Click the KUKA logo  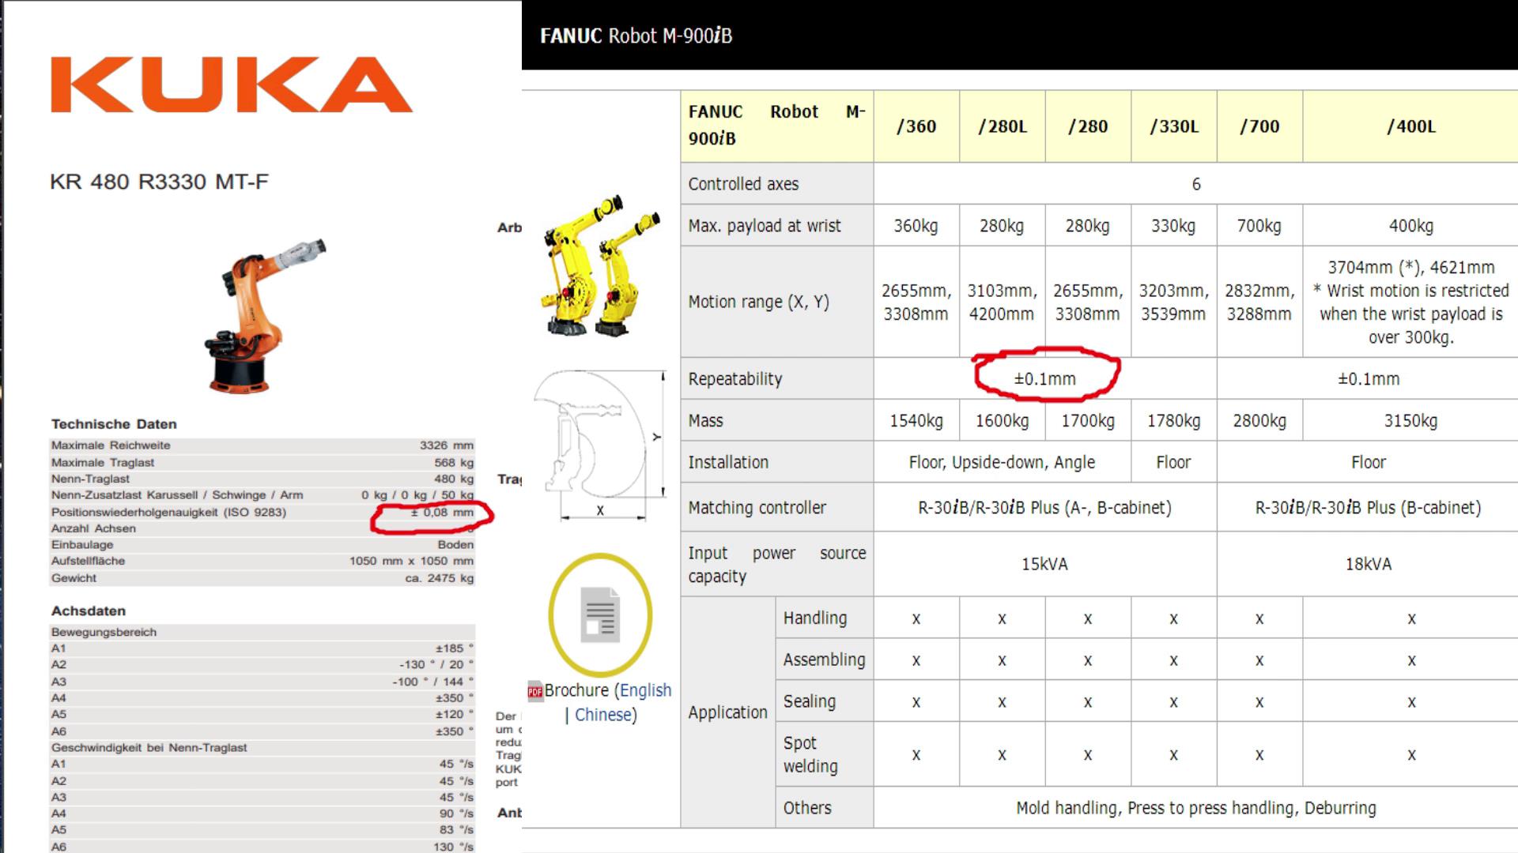pos(232,85)
